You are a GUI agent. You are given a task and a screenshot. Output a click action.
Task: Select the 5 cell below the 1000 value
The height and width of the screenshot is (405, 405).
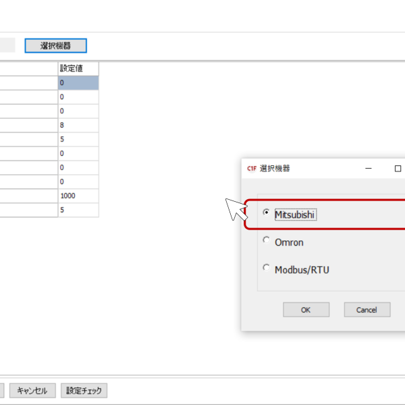[78, 210]
